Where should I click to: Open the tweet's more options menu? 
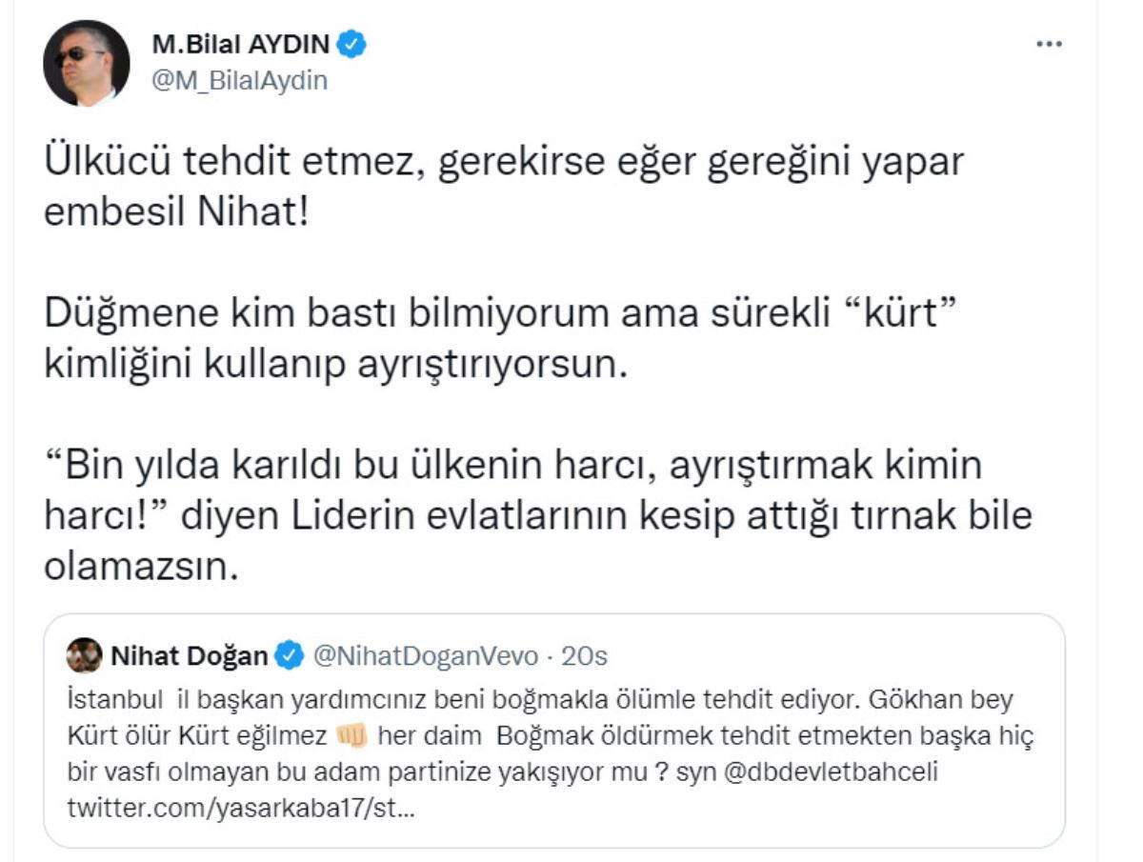1048,45
